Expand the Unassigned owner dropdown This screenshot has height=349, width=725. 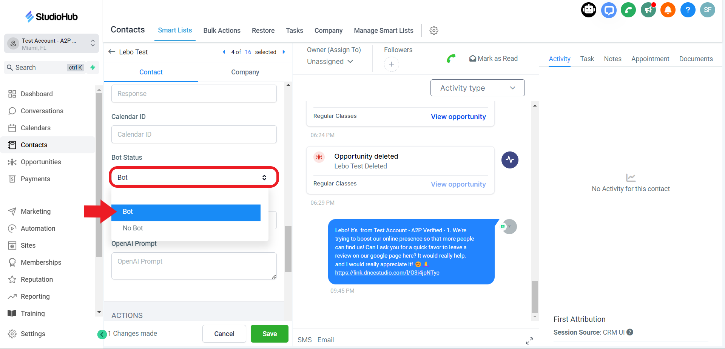pyautogui.click(x=330, y=62)
